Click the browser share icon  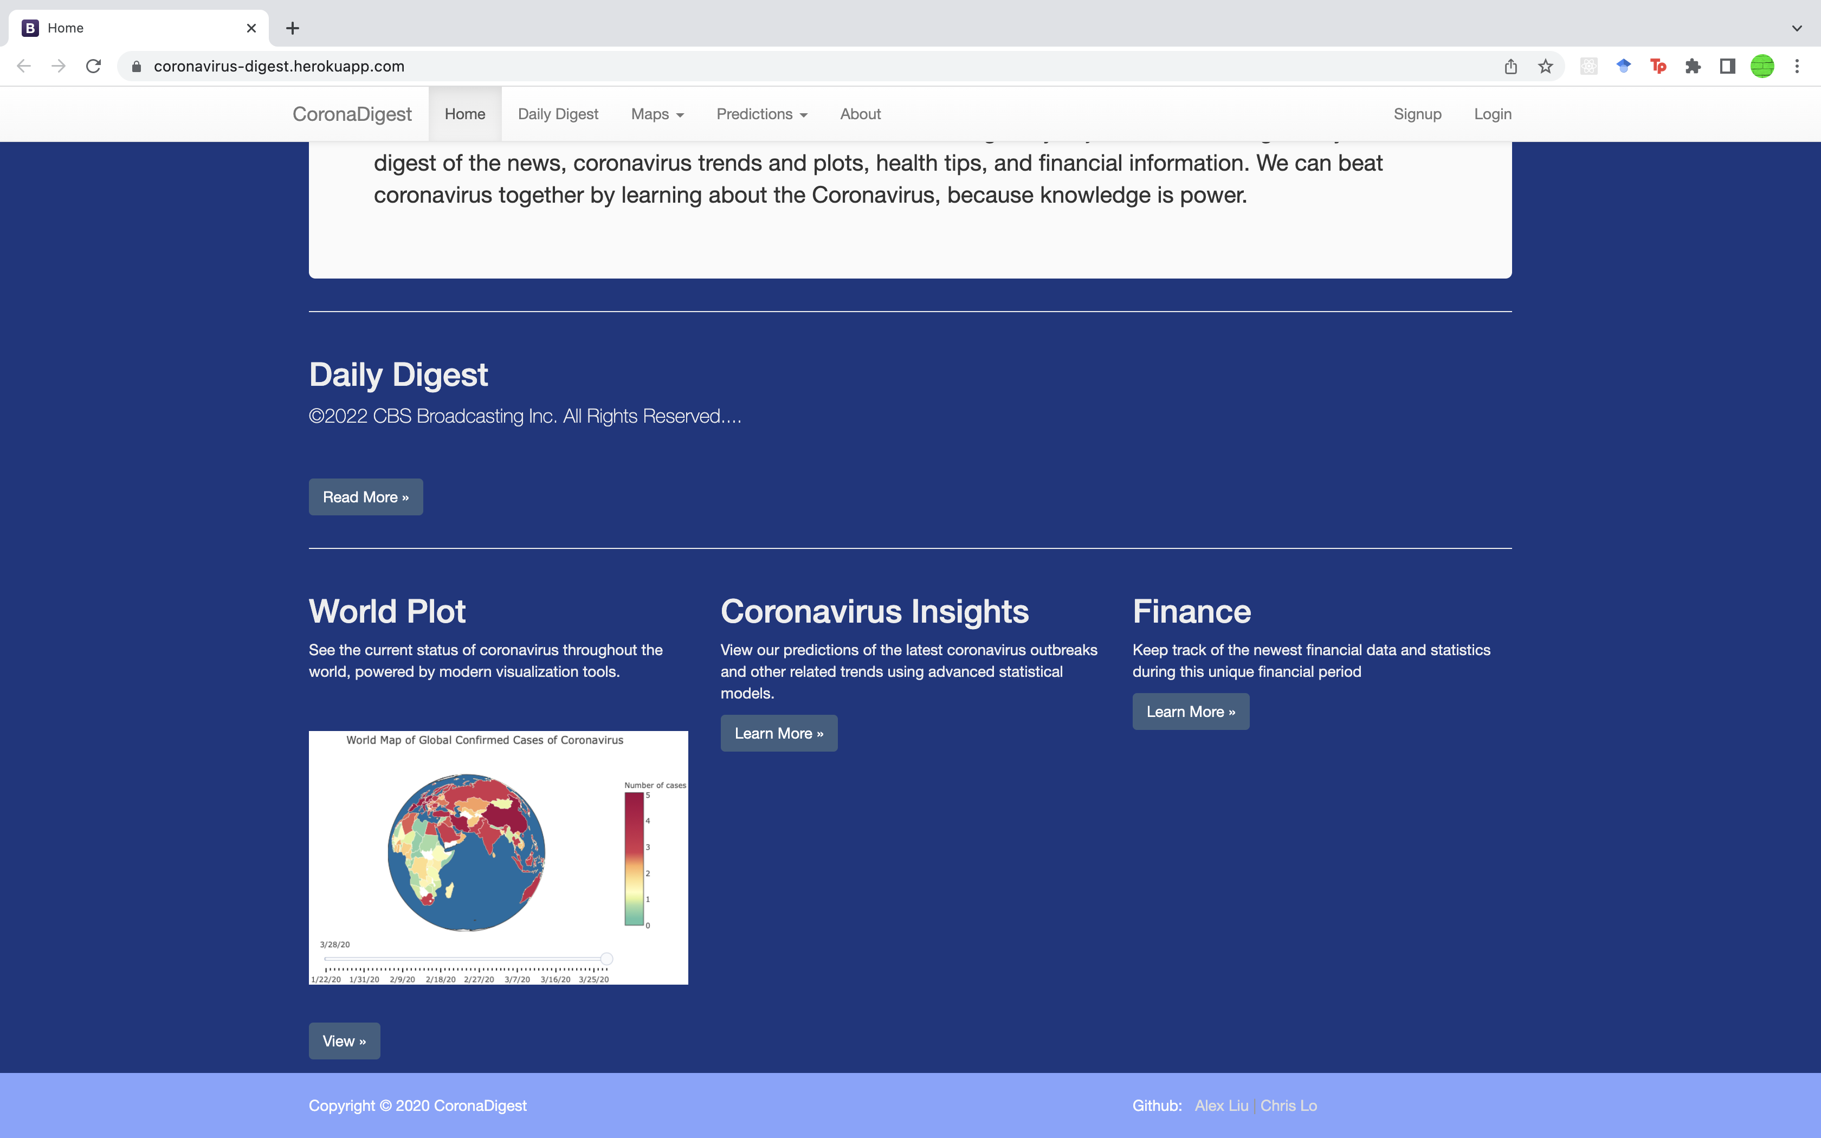1510,66
